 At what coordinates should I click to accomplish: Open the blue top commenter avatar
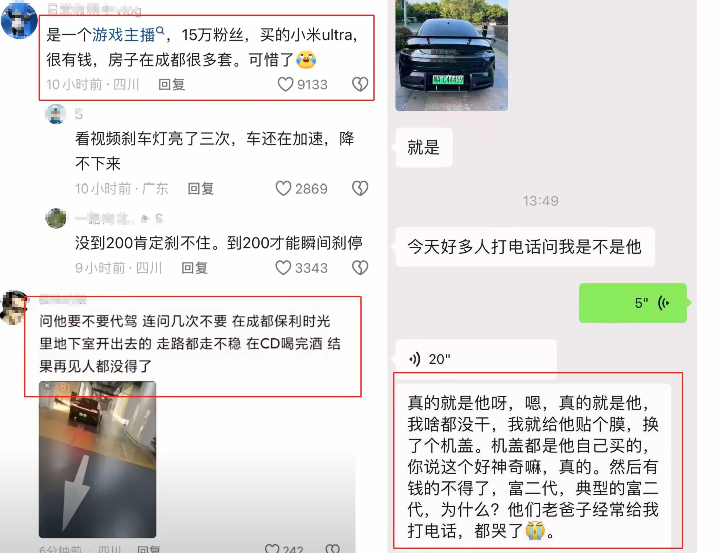click(x=19, y=20)
